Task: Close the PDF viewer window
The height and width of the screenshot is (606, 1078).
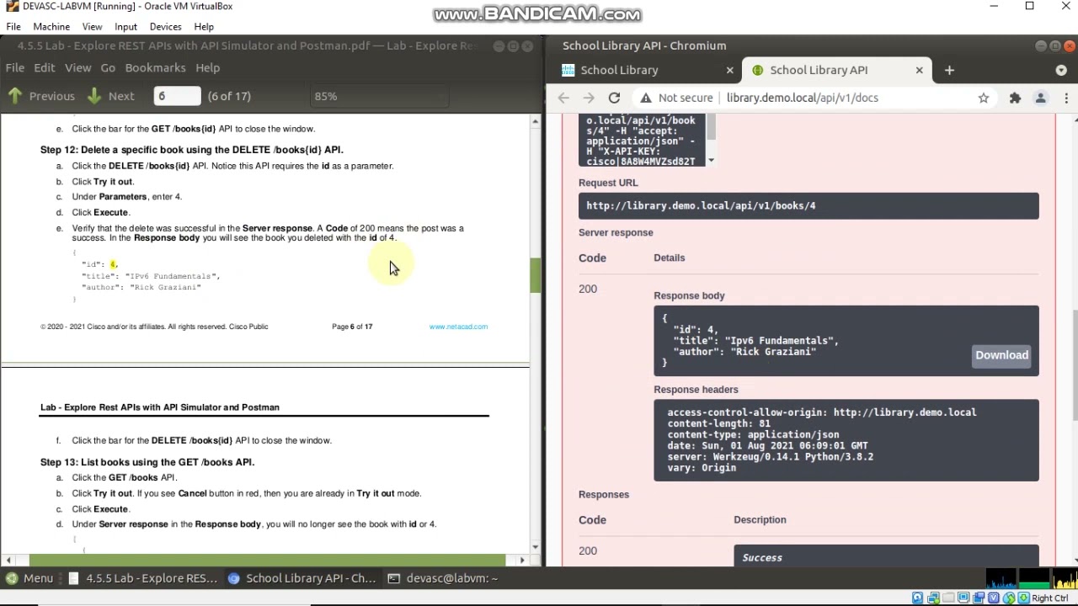Action: click(528, 46)
